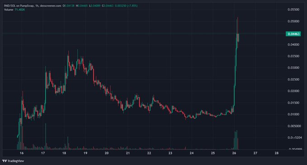Screen dimensions: 307x165
Task: Select the PAID/SOL on PumpSwap chart title
Action: [x=19, y=6]
